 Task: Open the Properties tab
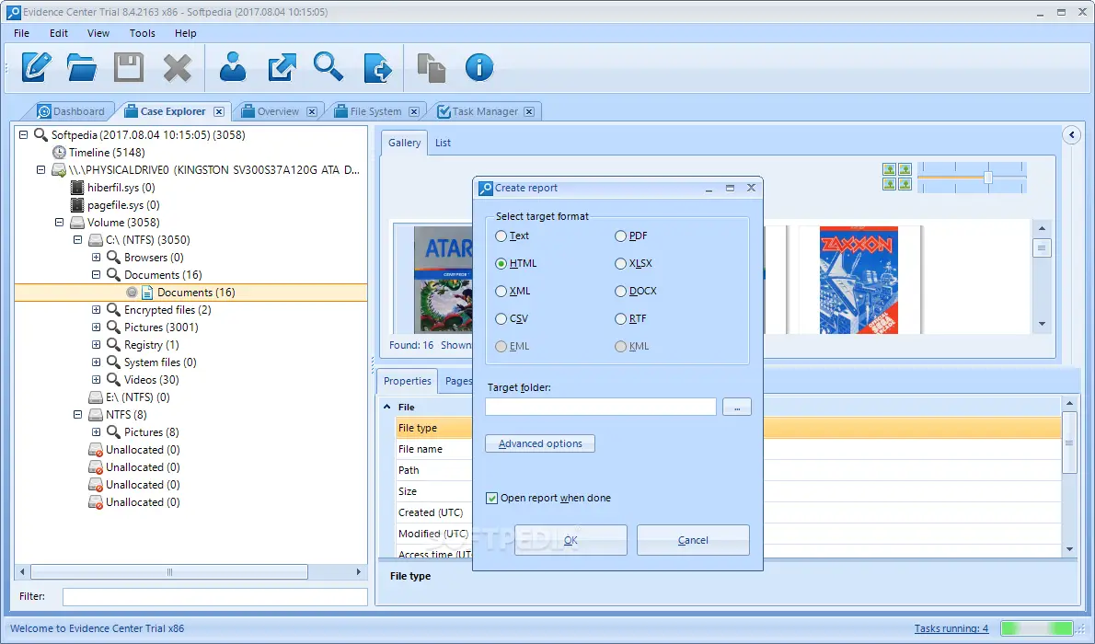(407, 381)
